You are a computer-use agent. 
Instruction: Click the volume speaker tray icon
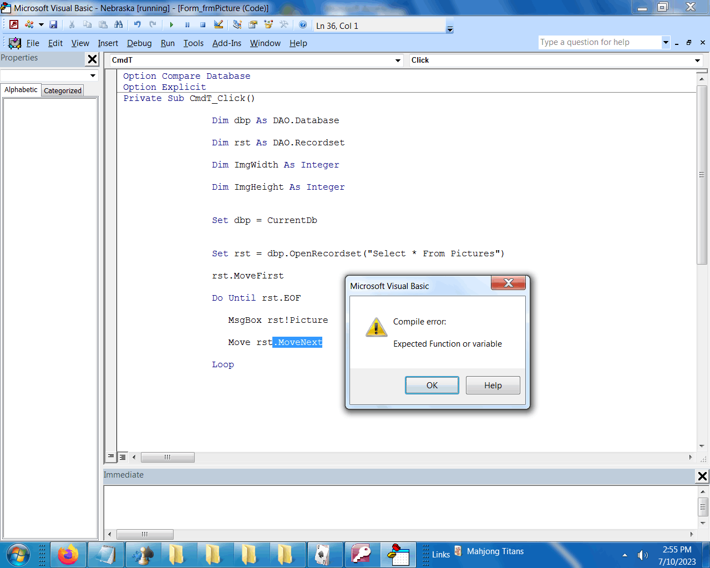[x=643, y=555]
